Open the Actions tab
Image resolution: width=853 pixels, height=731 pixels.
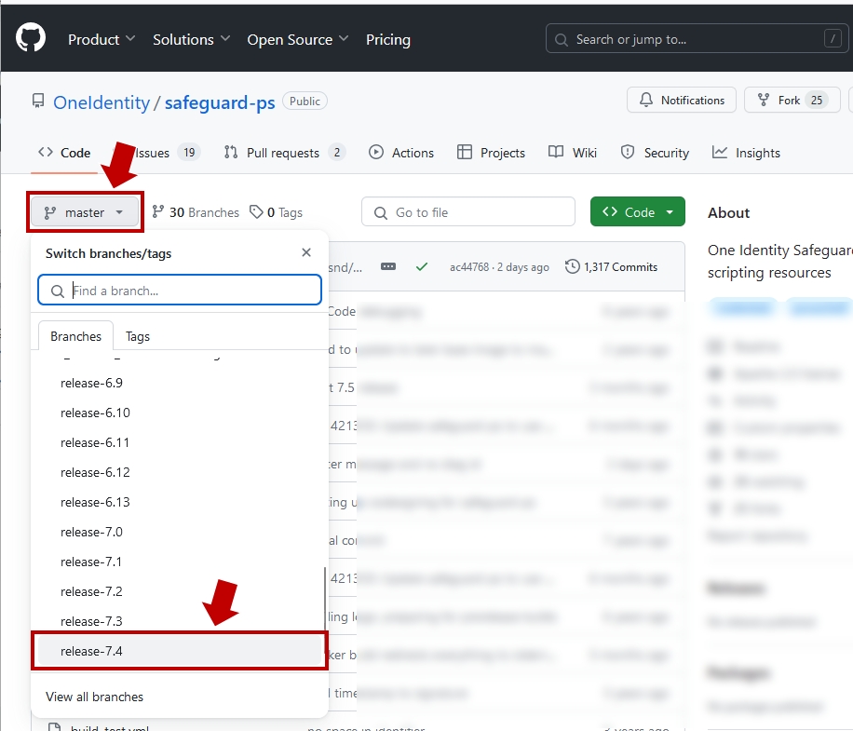point(401,153)
